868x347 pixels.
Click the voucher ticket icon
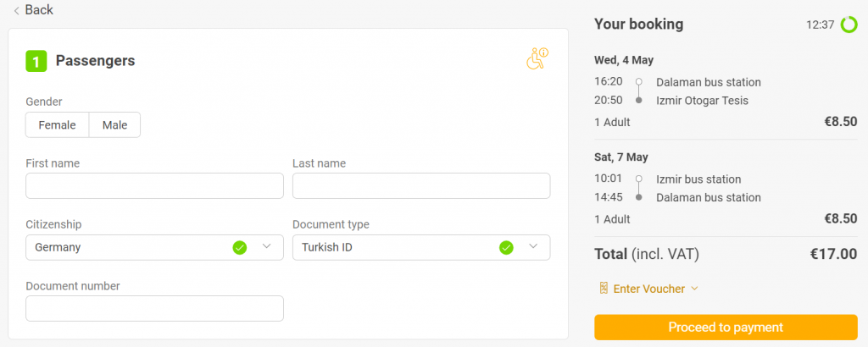pyautogui.click(x=604, y=289)
